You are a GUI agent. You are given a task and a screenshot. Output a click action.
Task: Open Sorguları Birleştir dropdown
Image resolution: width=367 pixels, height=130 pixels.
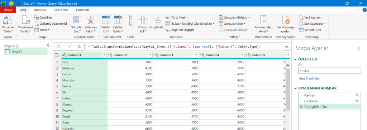coord(234,18)
